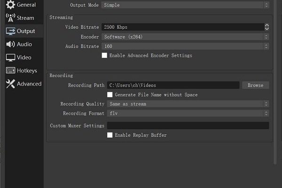This screenshot has height=188, width=282.
Task: Click the Video Bitrate stepper arrows
Action: [x=266, y=27]
